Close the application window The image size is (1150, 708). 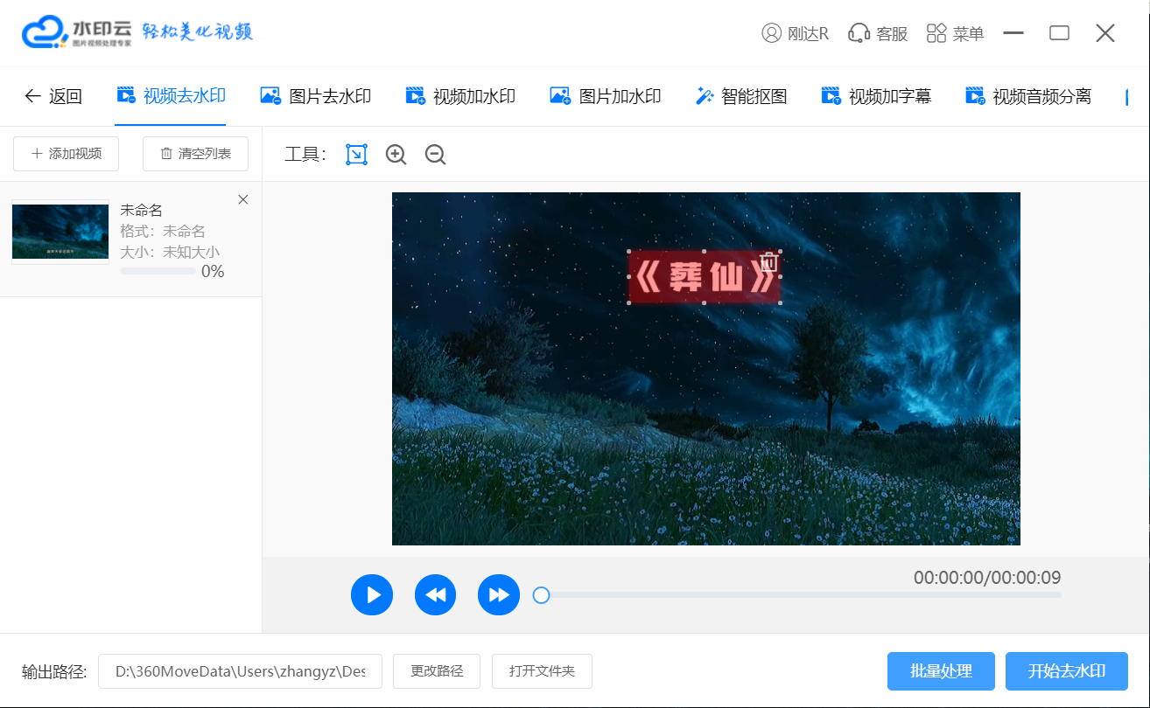[1104, 33]
